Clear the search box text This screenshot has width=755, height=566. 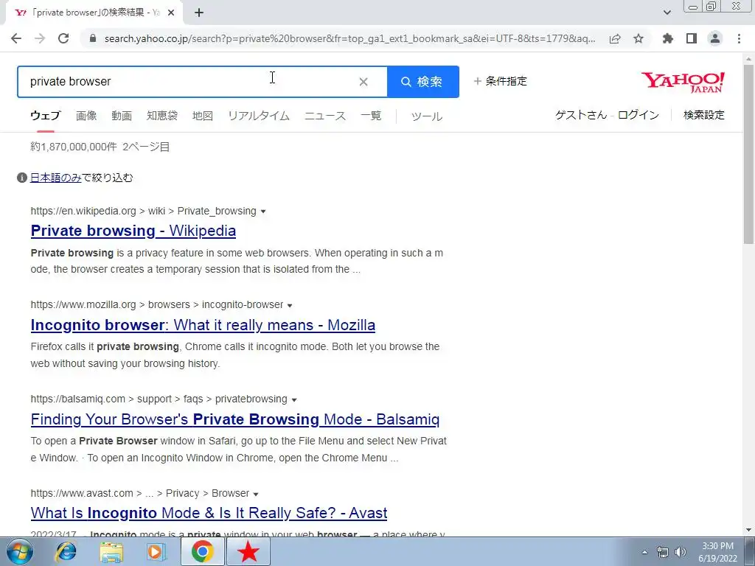(x=363, y=82)
